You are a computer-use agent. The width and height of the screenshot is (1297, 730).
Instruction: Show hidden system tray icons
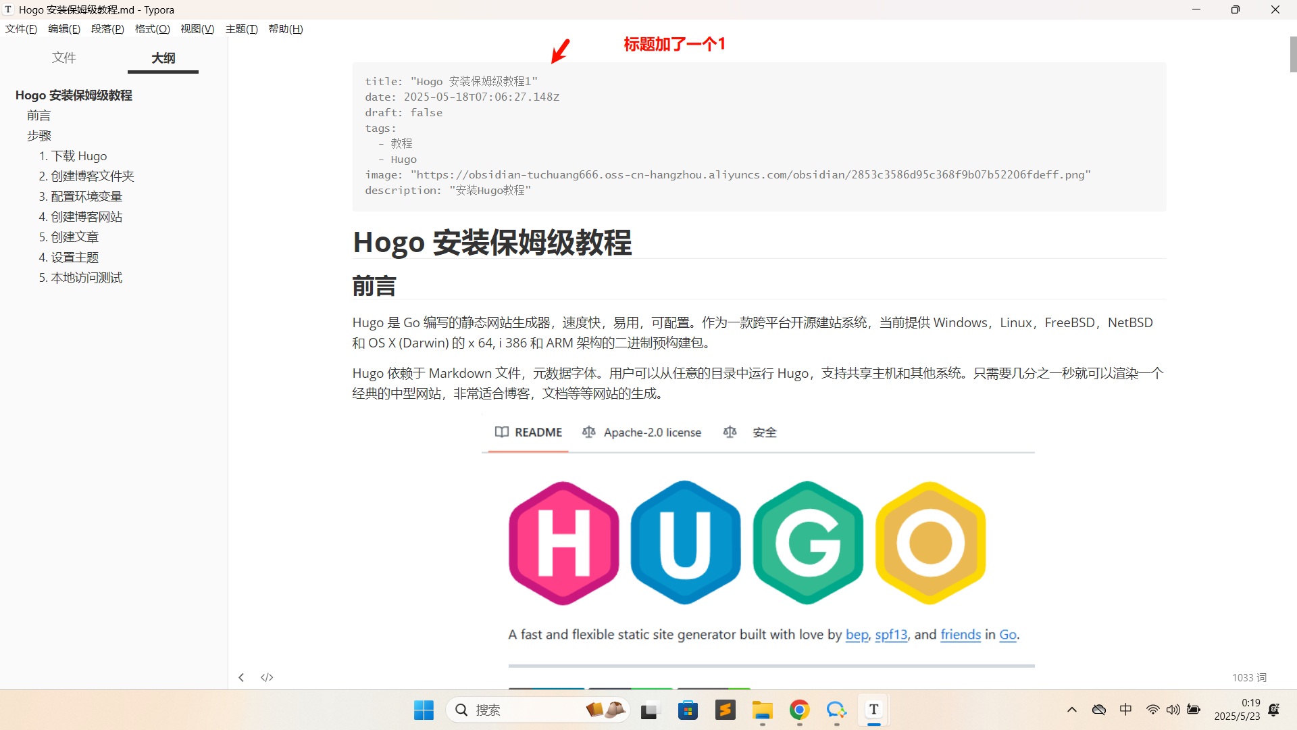point(1072,710)
